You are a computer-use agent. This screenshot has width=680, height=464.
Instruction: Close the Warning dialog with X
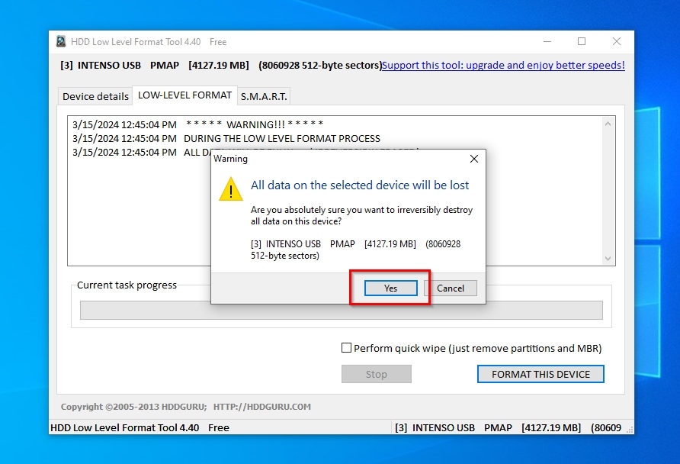tap(473, 159)
